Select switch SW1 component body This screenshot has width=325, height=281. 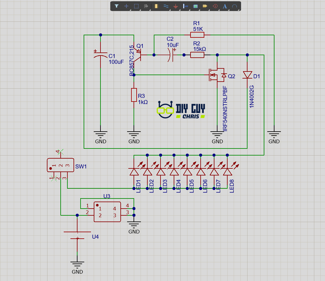pos(61,165)
